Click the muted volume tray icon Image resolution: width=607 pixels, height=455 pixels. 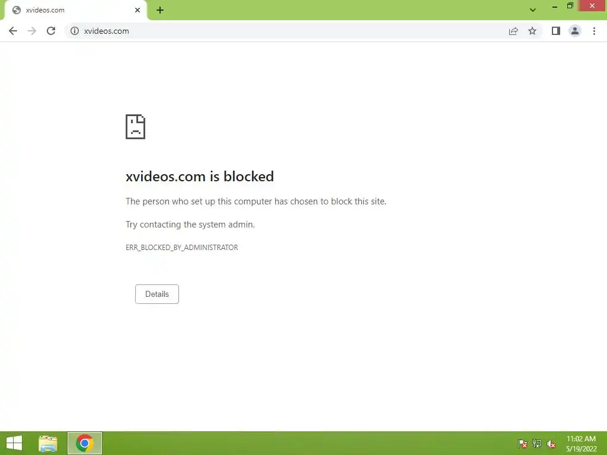click(551, 443)
